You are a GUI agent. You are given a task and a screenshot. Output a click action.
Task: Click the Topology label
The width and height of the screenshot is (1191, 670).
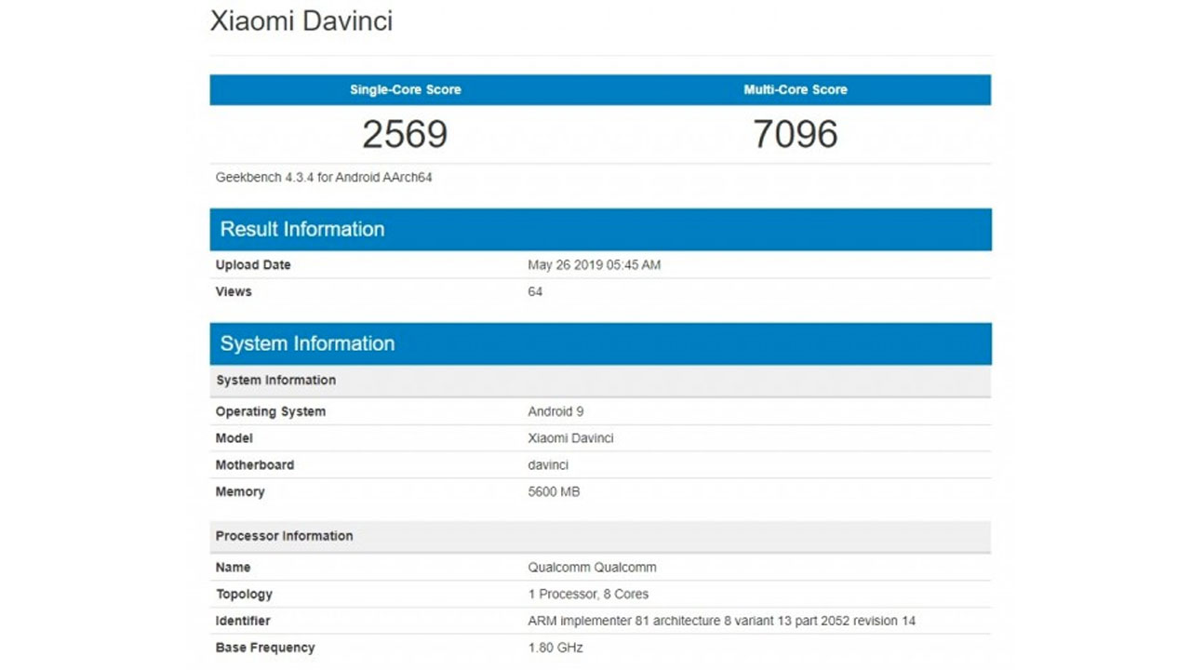244,595
